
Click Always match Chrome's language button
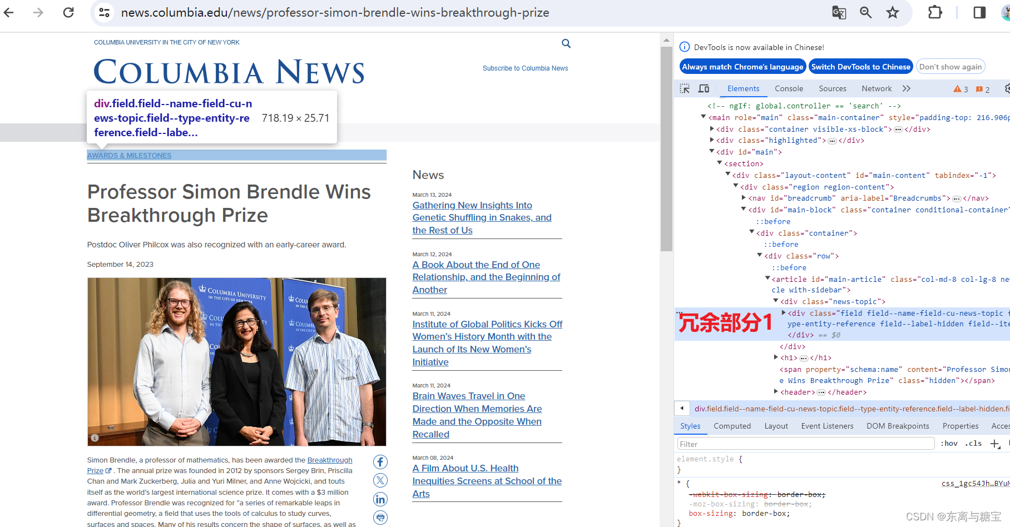click(x=742, y=67)
